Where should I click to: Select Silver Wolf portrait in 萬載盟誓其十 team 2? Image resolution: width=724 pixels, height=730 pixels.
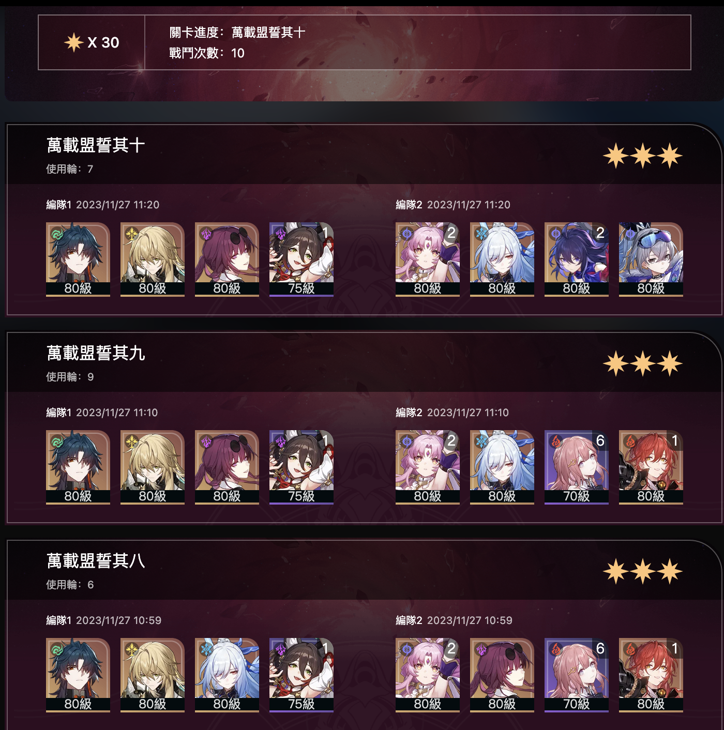click(x=651, y=260)
